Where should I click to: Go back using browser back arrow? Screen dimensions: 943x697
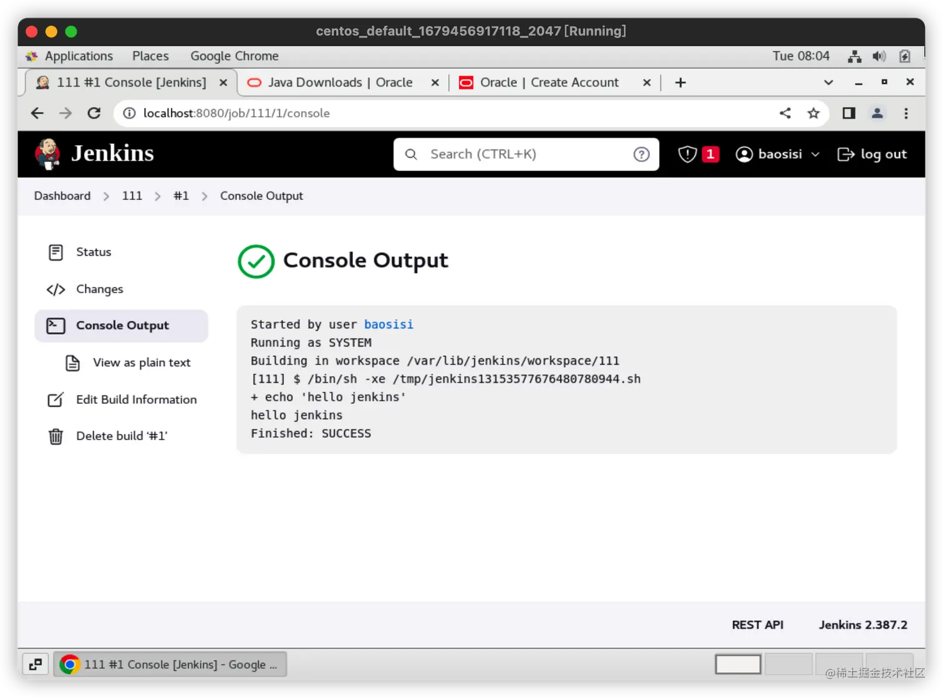coord(37,113)
